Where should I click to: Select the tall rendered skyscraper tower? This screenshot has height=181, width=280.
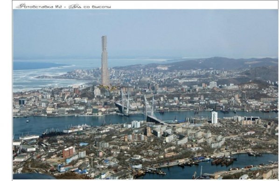pyautogui.click(x=105, y=61)
